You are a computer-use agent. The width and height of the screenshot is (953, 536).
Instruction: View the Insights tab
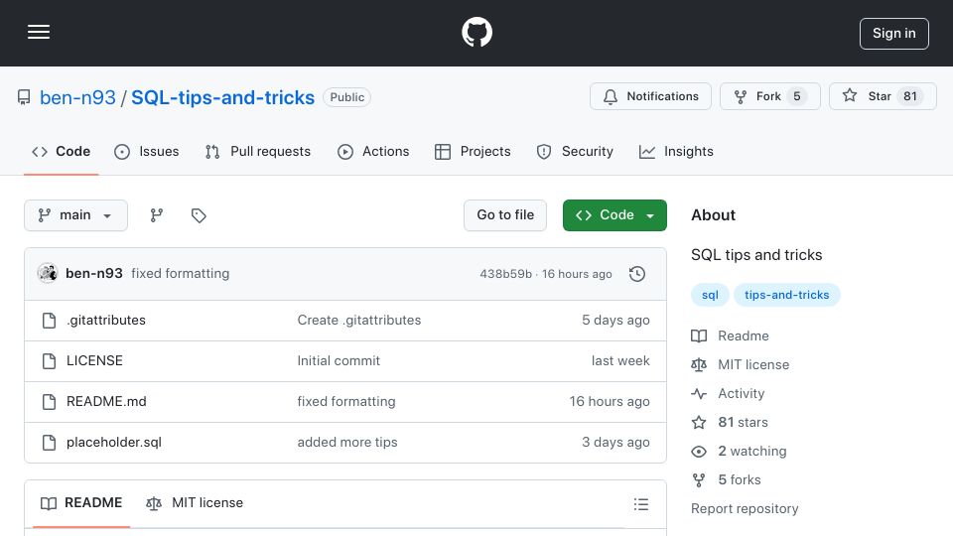676,151
